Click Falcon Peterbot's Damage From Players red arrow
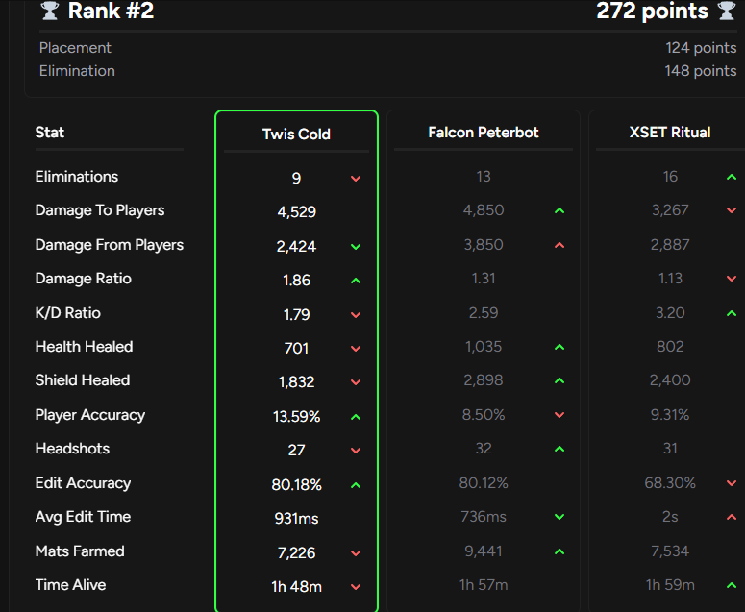Image resolution: width=745 pixels, height=612 pixels. pyautogui.click(x=559, y=245)
